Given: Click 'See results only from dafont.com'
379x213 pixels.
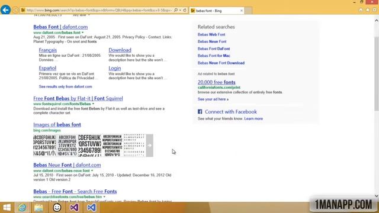Looking at the screenshot, I should (66, 86).
